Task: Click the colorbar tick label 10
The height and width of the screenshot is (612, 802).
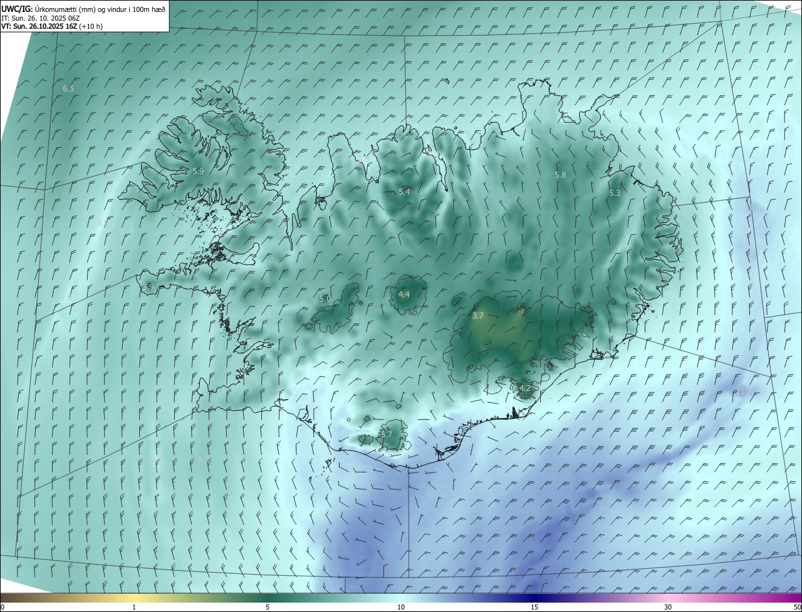Action: pyautogui.click(x=401, y=607)
